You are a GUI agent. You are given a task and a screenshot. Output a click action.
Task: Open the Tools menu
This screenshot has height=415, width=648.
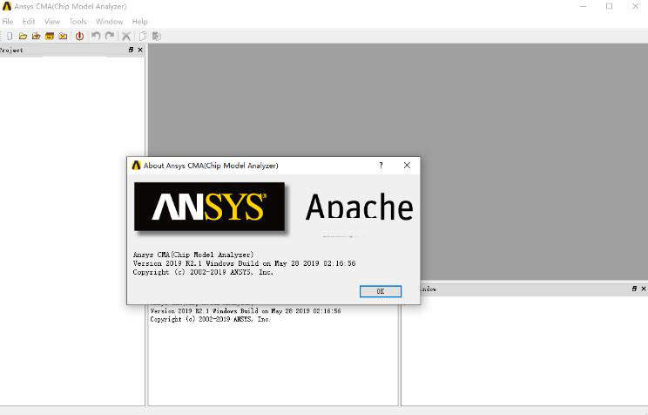(78, 22)
